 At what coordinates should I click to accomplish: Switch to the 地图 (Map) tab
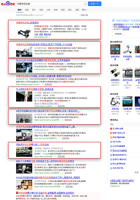click(77, 10)
